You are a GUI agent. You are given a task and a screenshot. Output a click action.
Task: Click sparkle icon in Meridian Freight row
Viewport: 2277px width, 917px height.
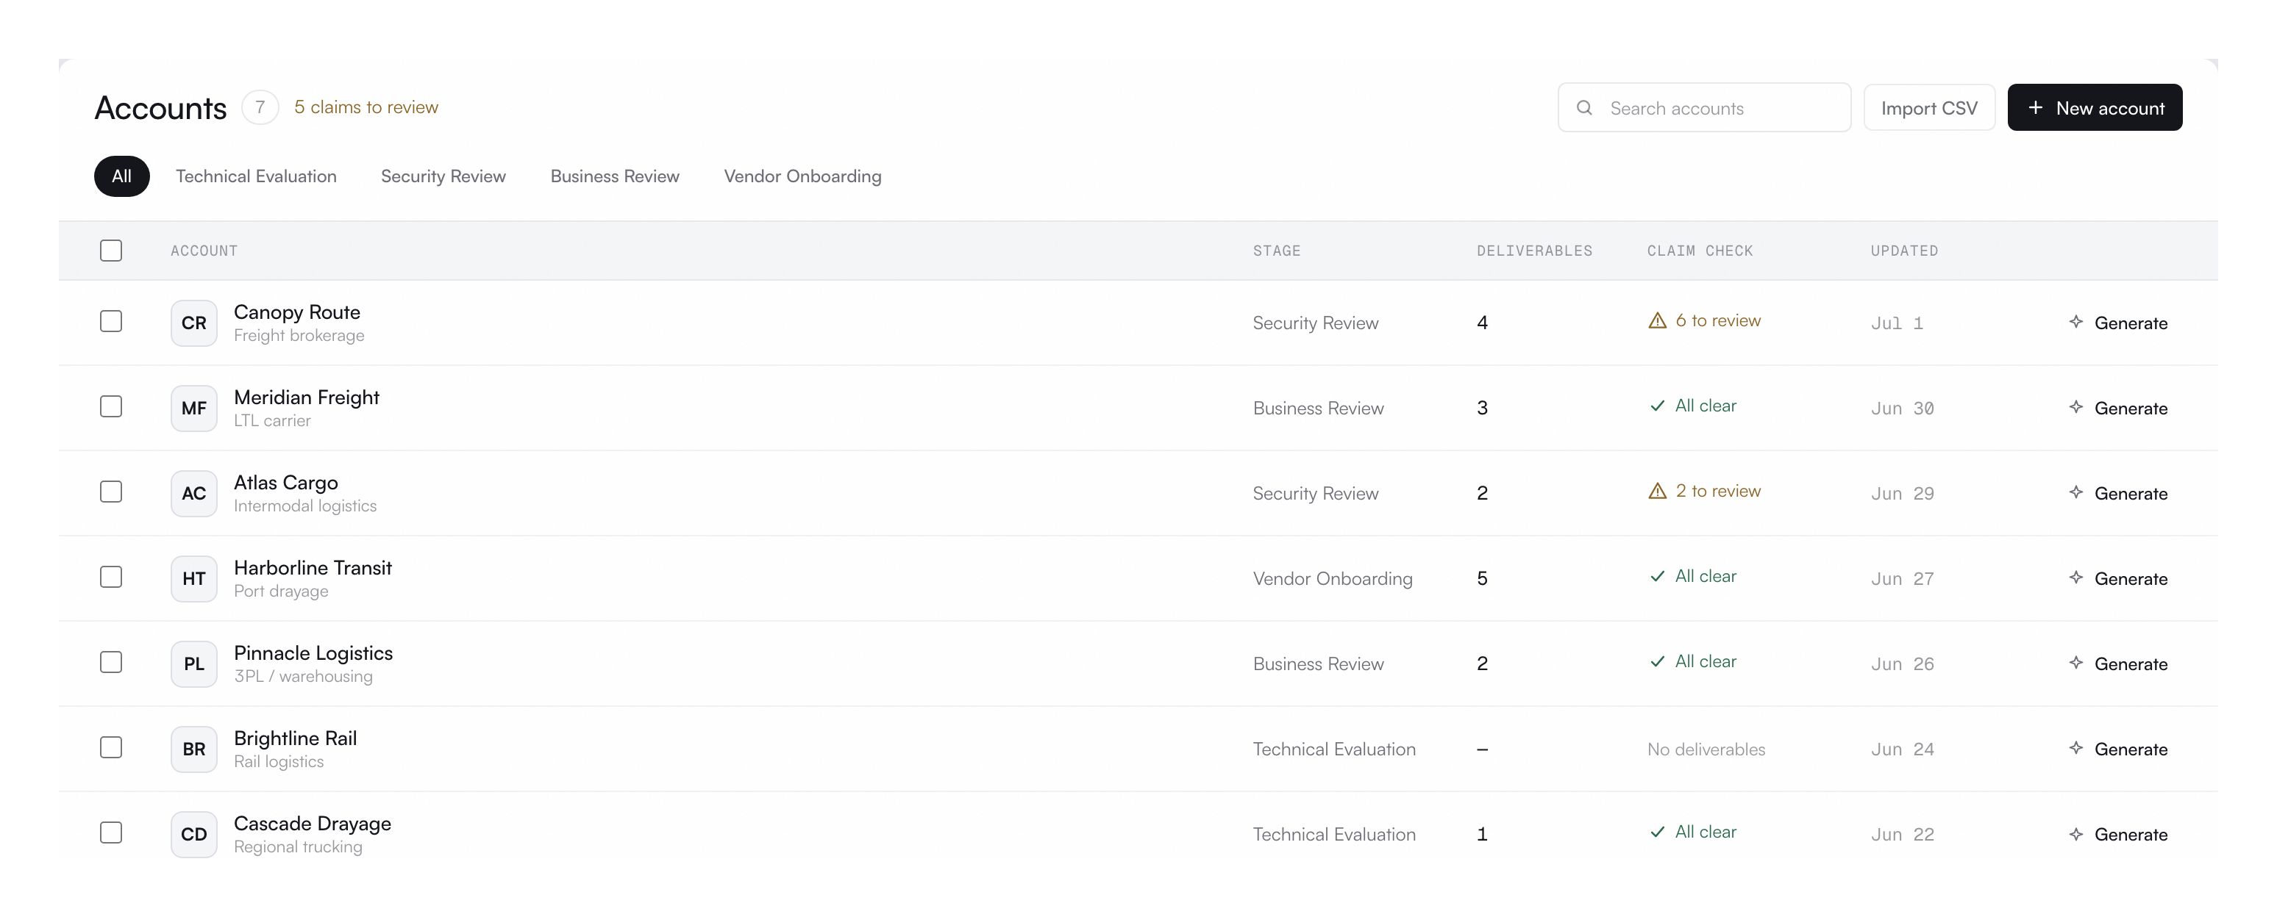pyautogui.click(x=2075, y=407)
